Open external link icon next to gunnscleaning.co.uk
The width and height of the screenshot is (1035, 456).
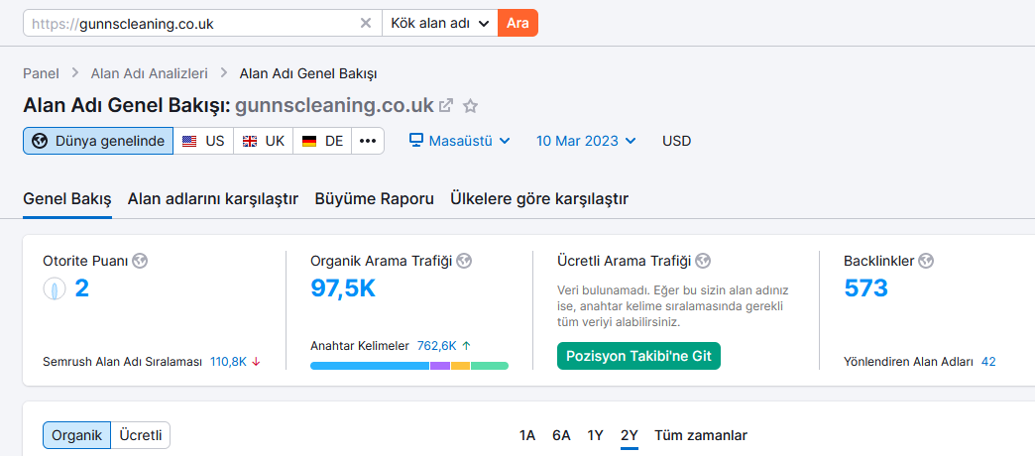click(447, 106)
